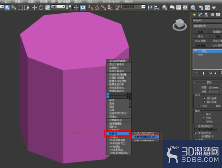The image size is (222, 168).
Task: Switch to the Display panel tab
Action: [x=218, y=14]
